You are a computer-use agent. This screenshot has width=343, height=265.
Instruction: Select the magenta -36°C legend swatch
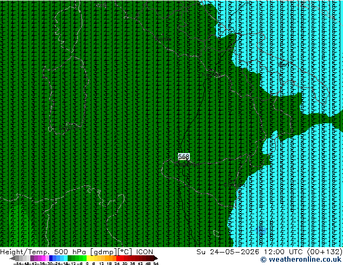pyautogui.click(x=43, y=258)
